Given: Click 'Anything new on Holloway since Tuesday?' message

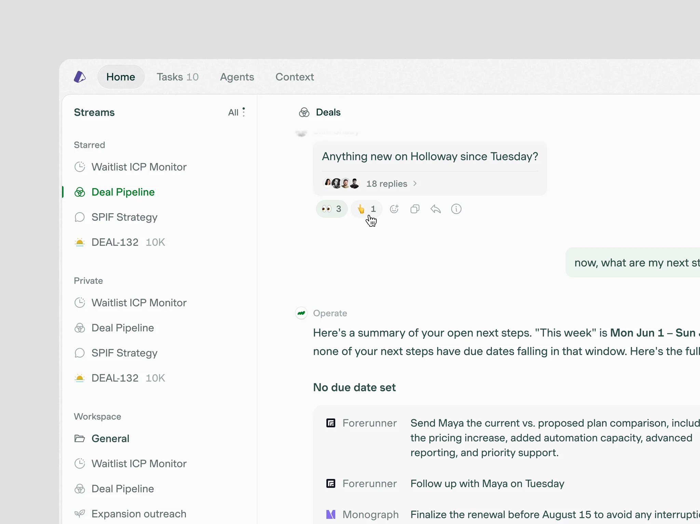Looking at the screenshot, I should click(x=430, y=156).
